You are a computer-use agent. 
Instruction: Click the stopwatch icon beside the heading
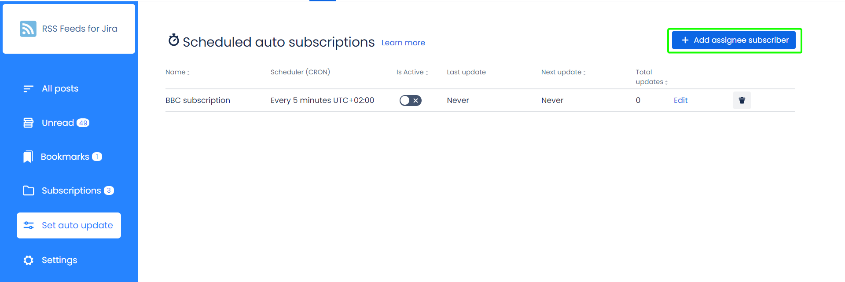(x=174, y=40)
